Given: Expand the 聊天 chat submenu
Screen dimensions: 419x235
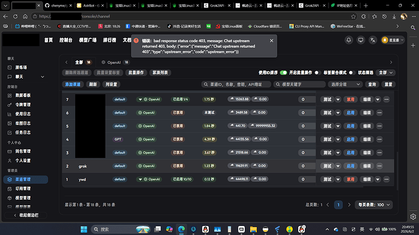Looking at the screenshot, I should [x=43, y=77].
